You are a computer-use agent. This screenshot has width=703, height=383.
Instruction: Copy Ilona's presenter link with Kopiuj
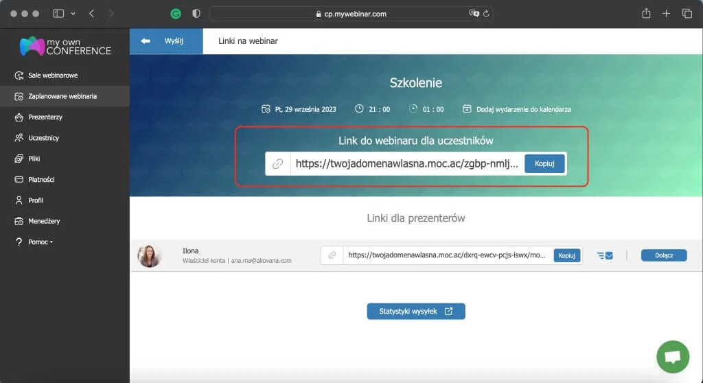(566, 255)
